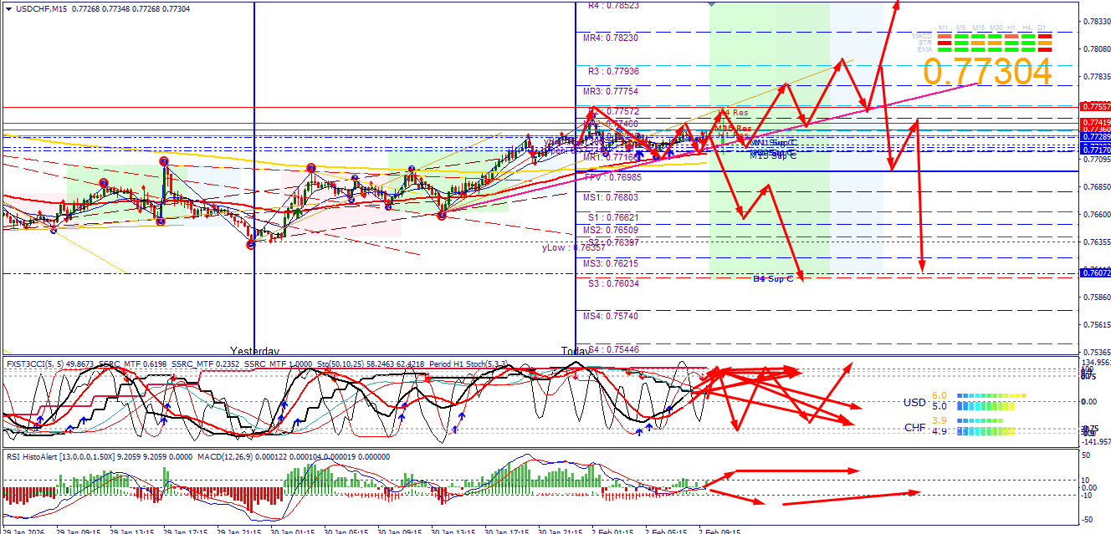Click the 0.75860 price scale value
The image size is (1111, 534).
click(1095, 297)
